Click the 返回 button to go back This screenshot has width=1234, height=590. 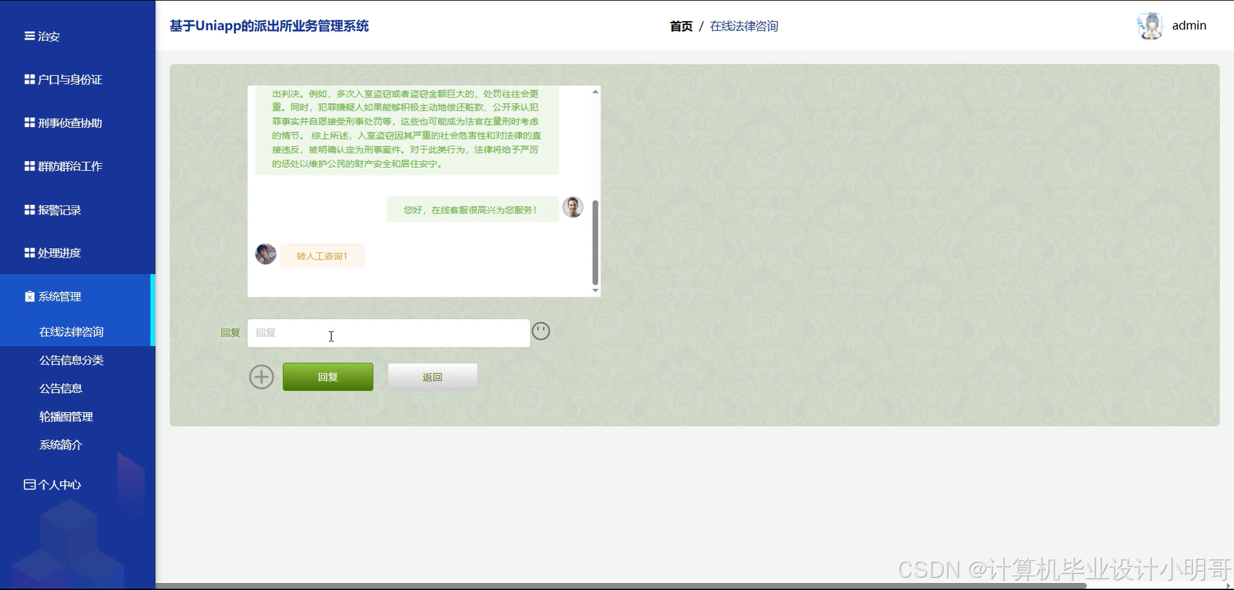tap(431, 376)
